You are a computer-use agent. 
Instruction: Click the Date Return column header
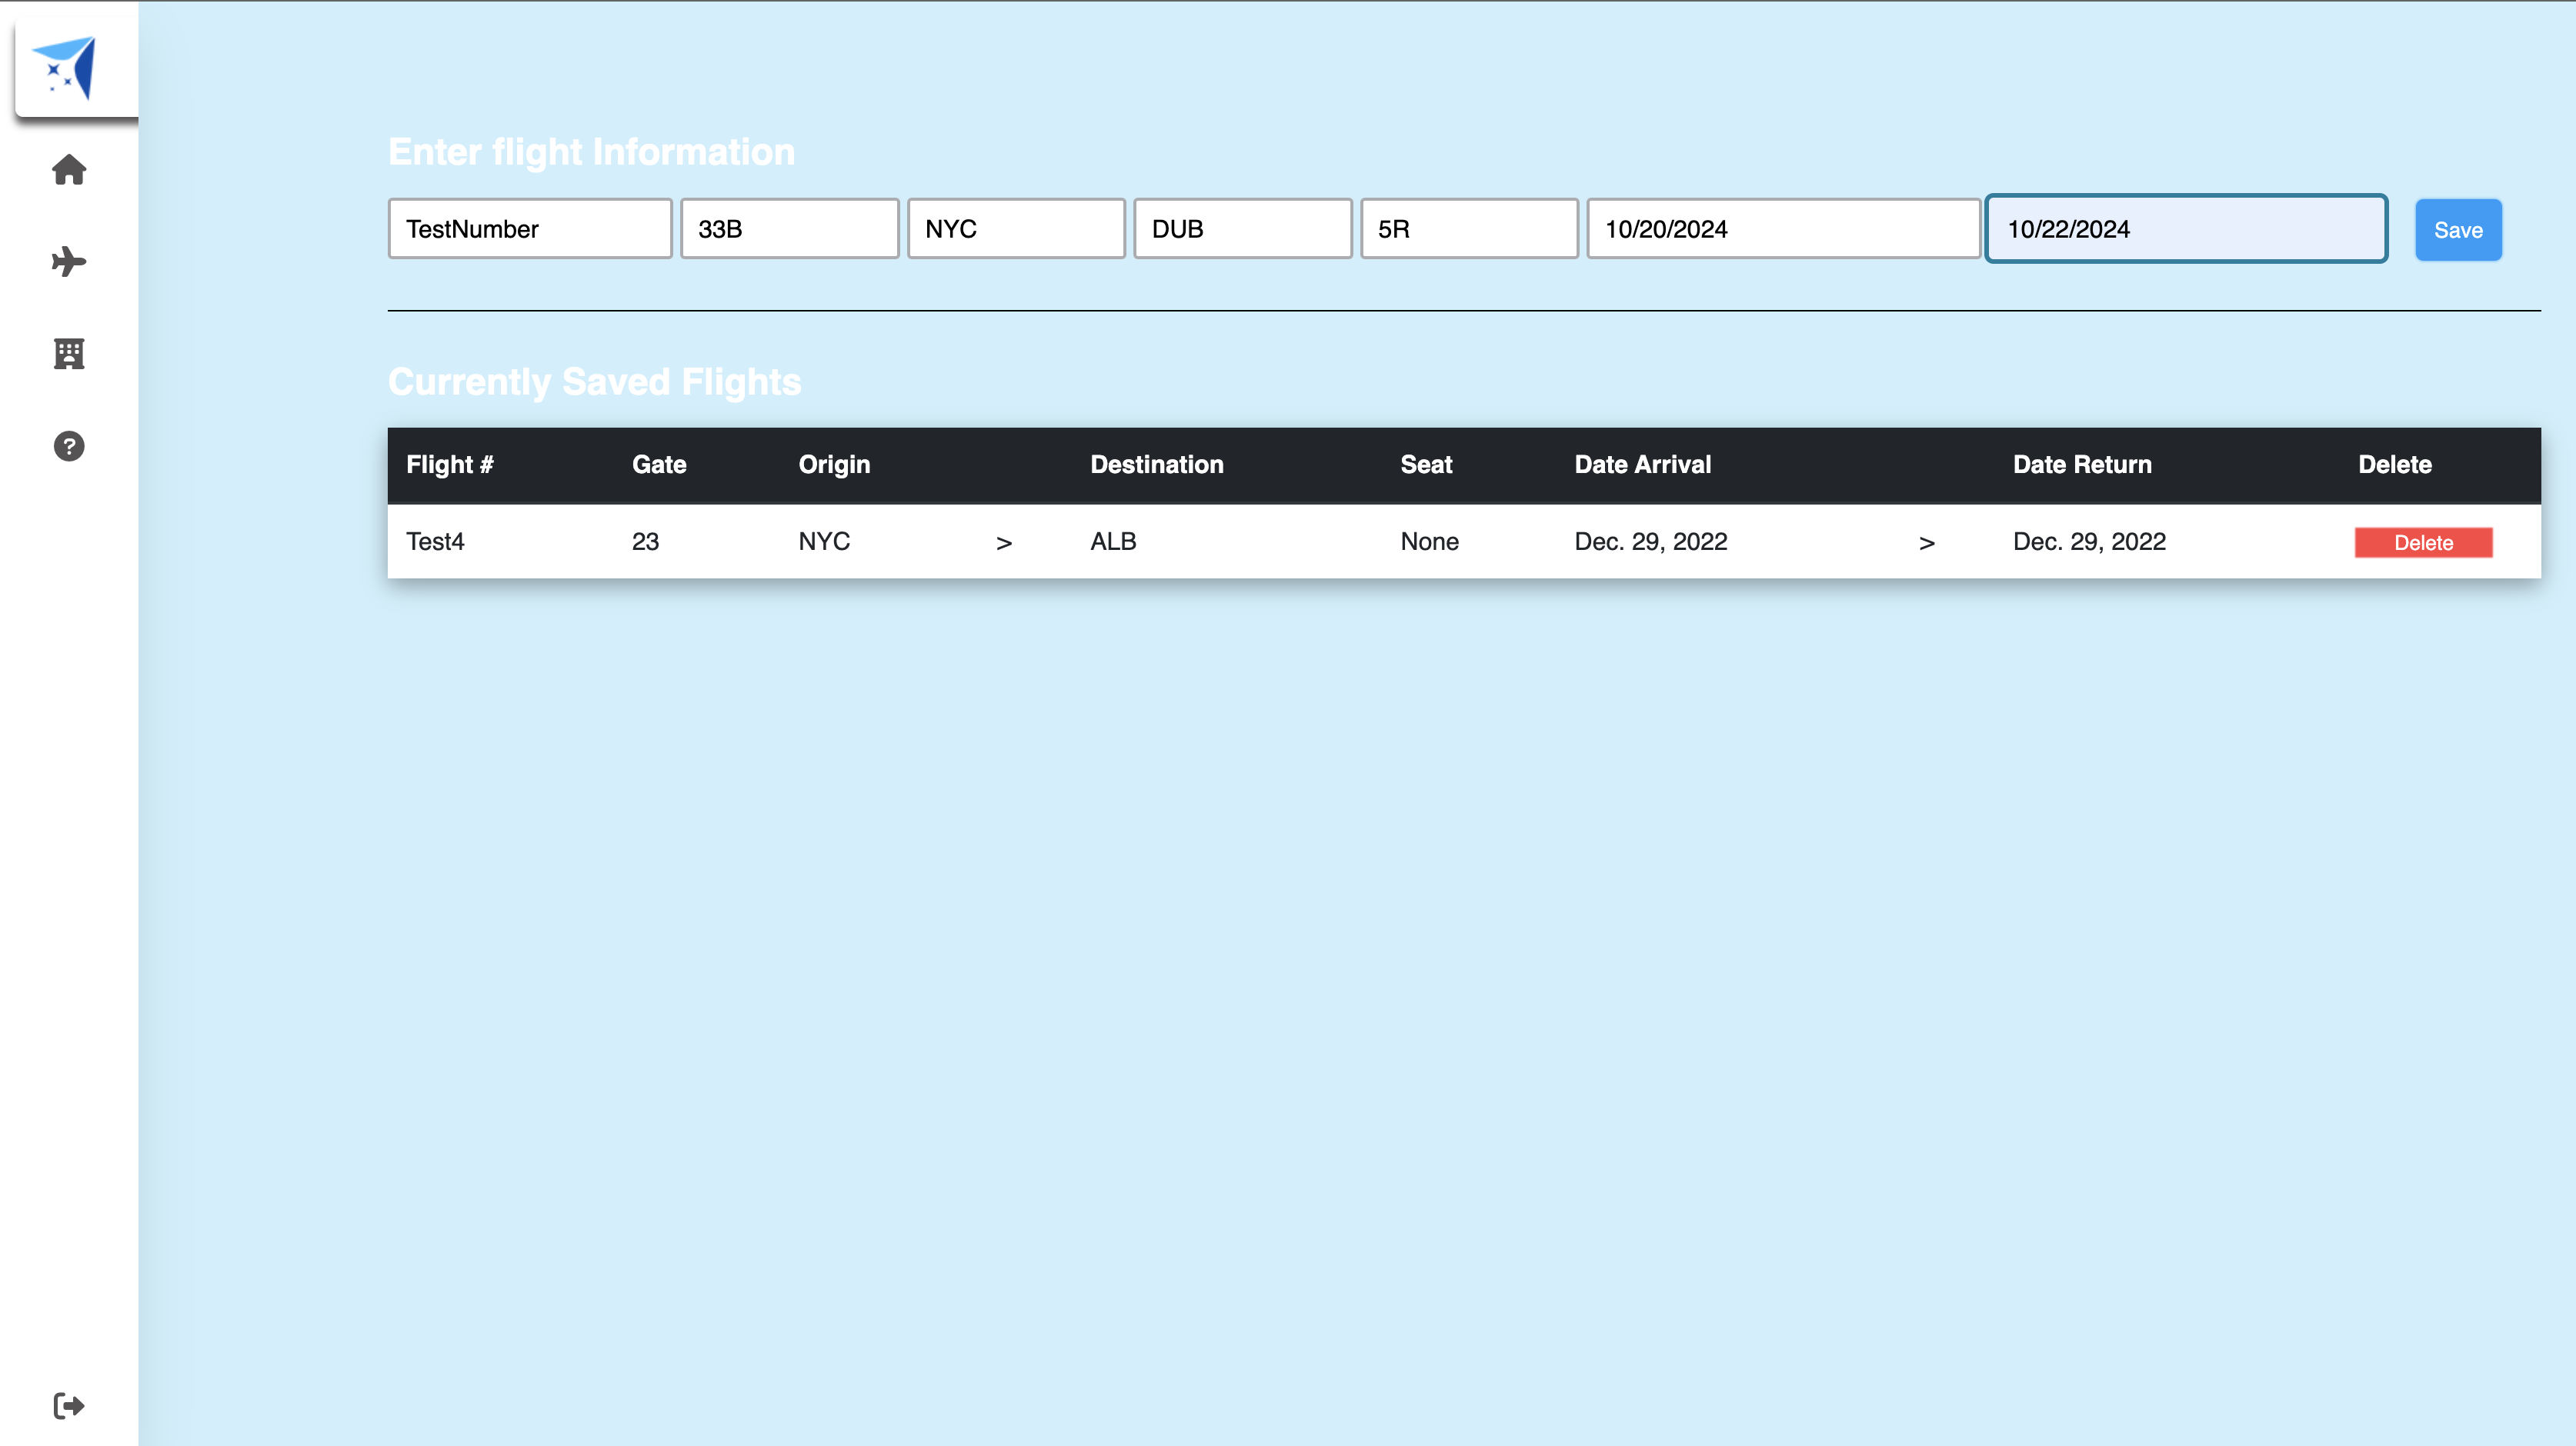tap(2082, 464)
